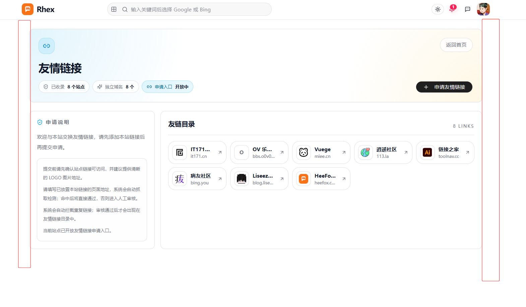
Task: Click the 逍遥社区 globe logo icon
Action: 366,152
